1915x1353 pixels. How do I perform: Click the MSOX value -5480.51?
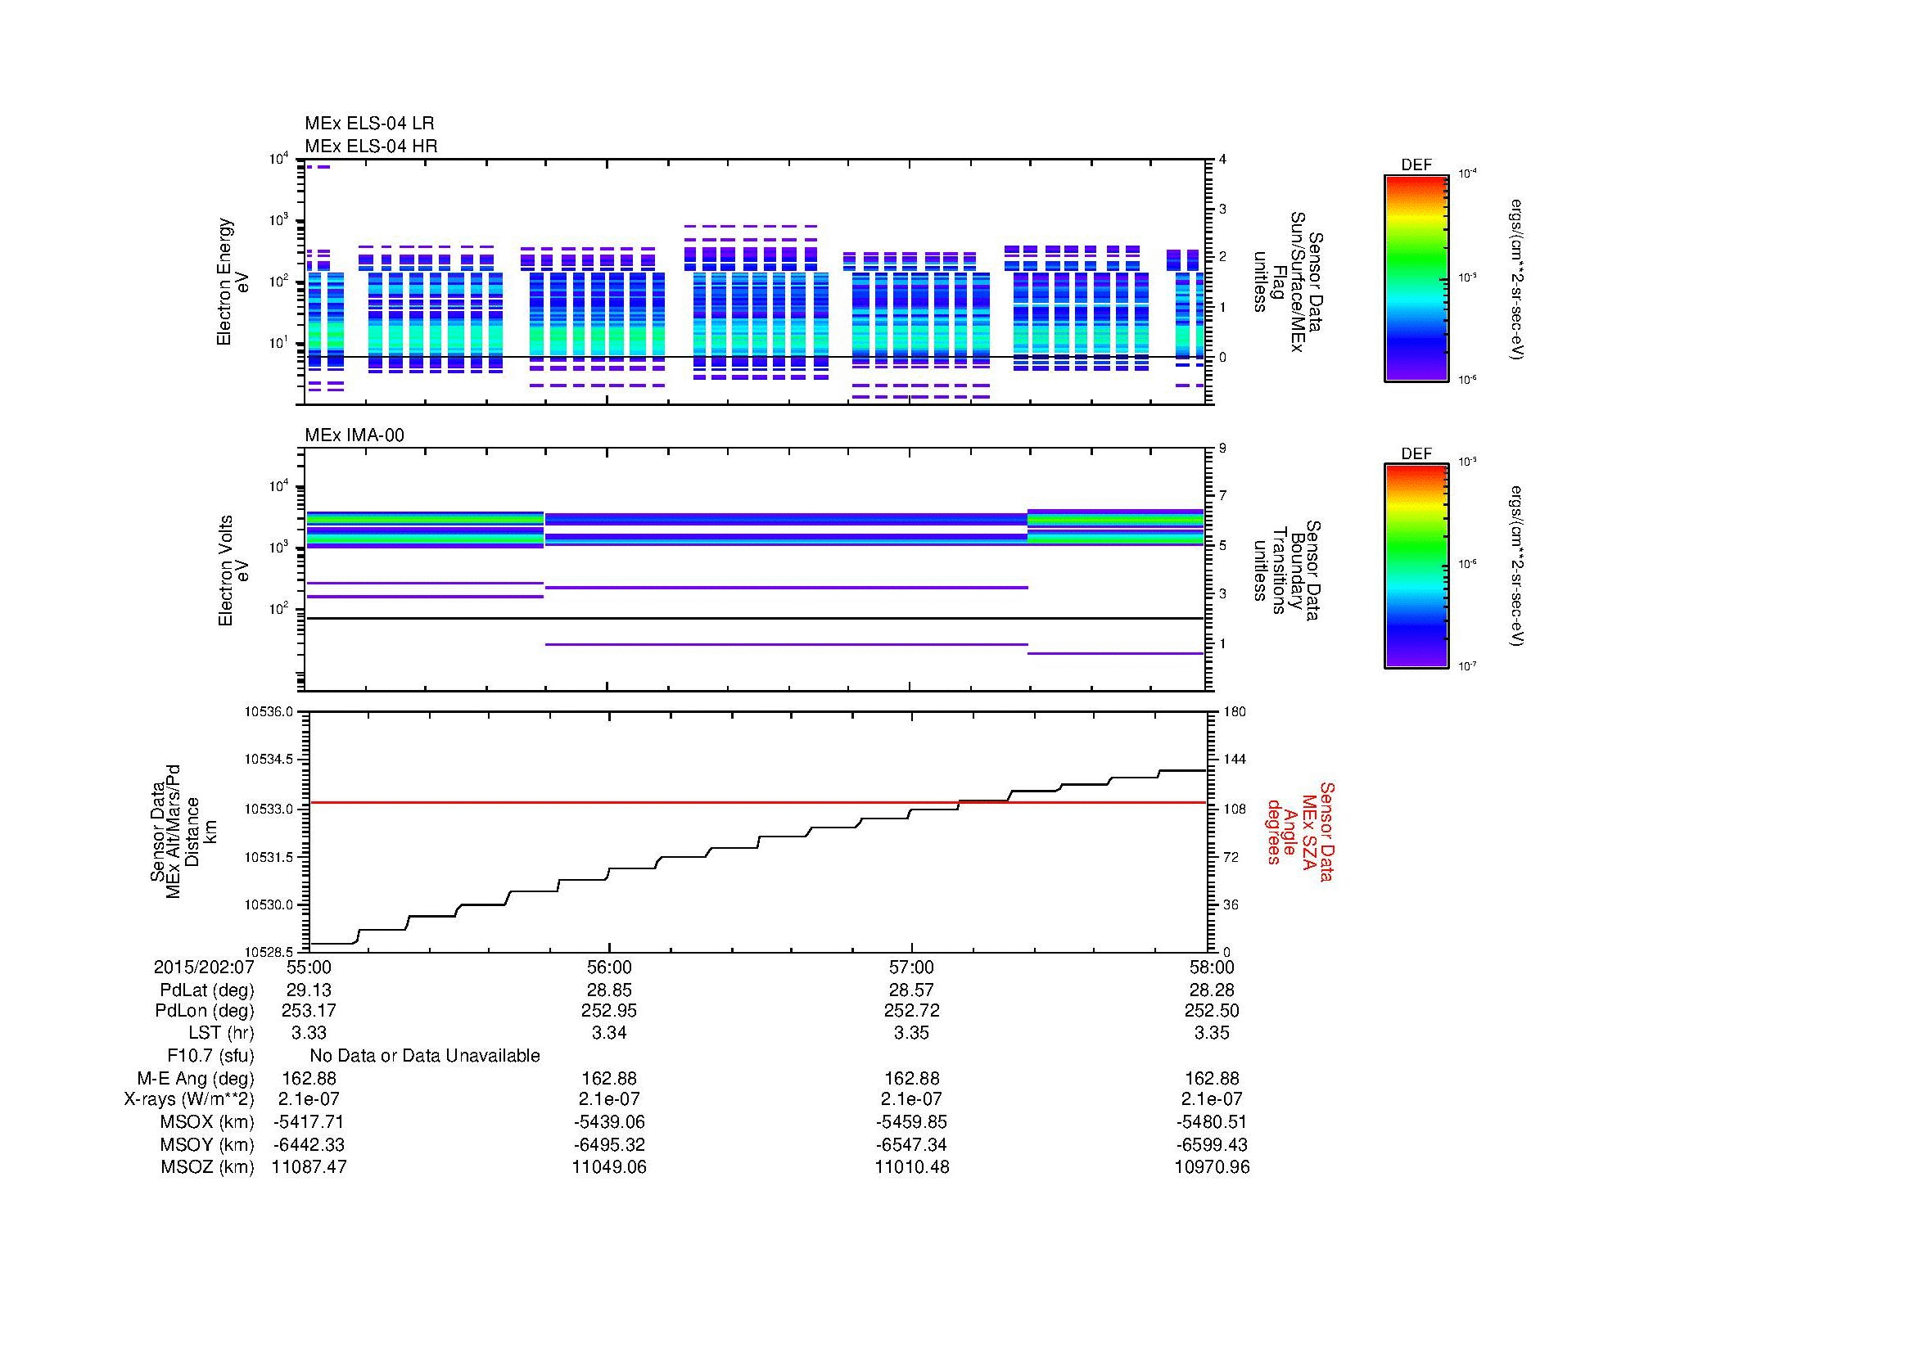[1212, 1122]
